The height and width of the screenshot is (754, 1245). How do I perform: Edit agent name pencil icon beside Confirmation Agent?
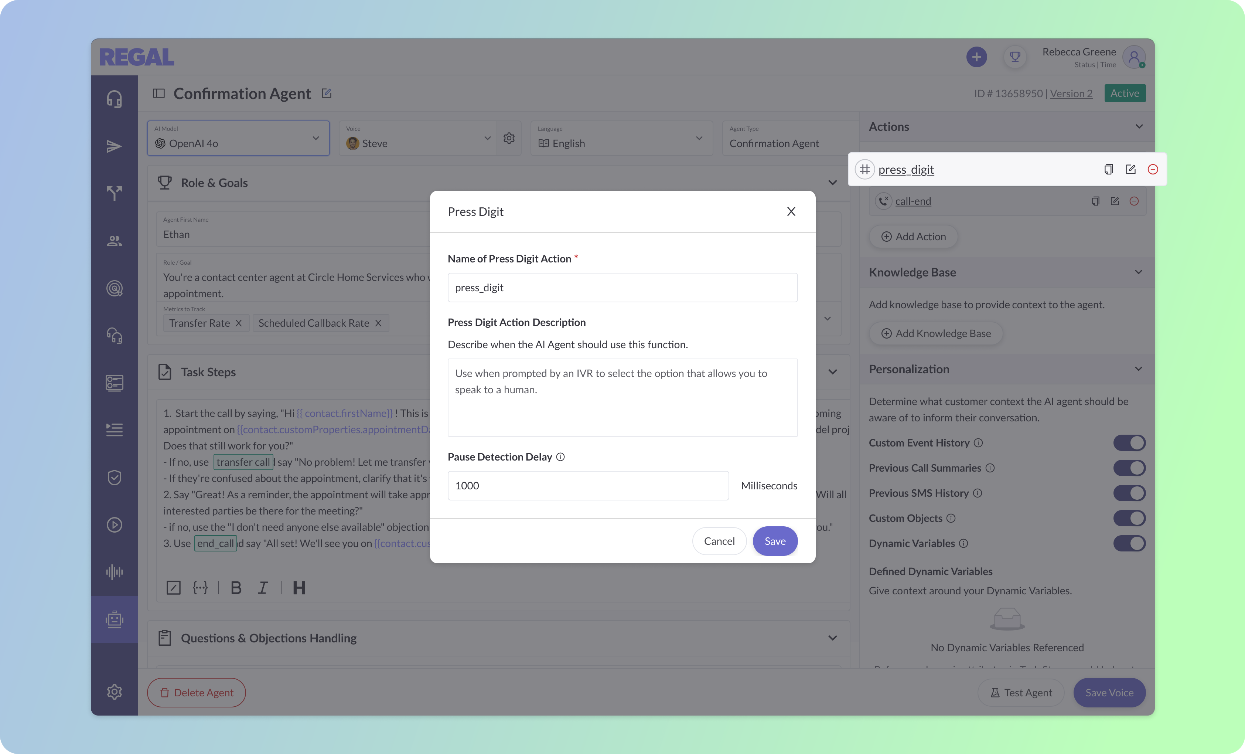click(x=327, y=94)
